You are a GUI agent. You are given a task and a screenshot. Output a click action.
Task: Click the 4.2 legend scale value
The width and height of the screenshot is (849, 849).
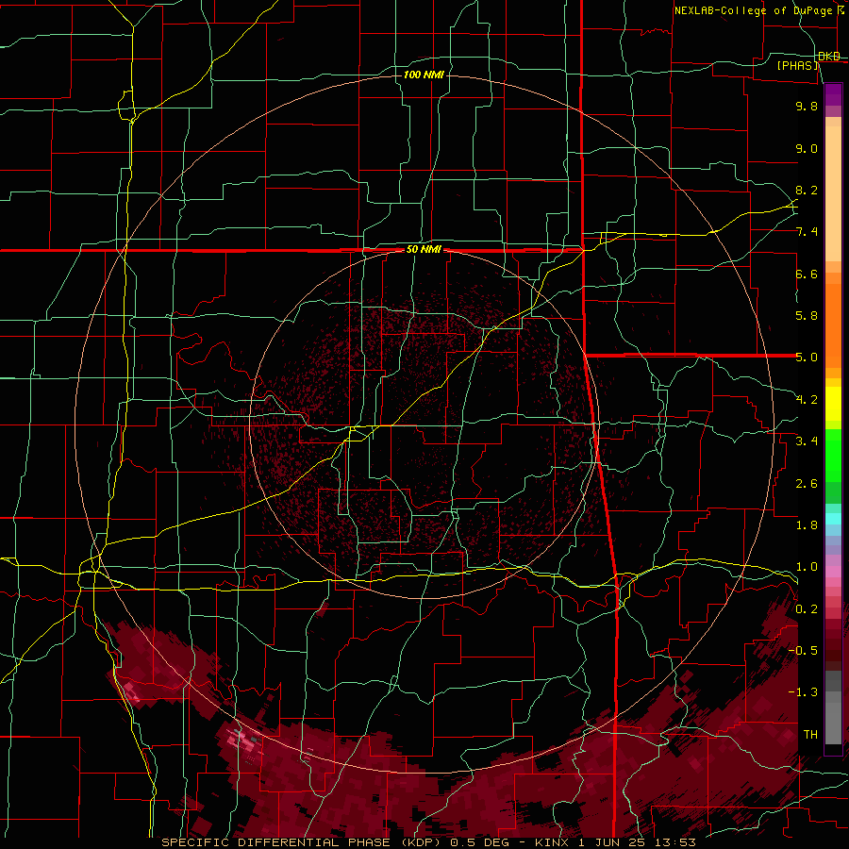pos(807,400)
